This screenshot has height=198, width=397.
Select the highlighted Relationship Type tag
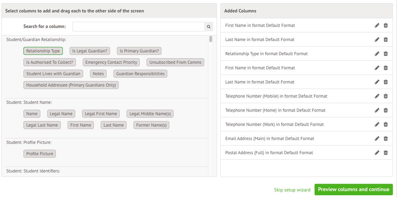click(43, 51)
